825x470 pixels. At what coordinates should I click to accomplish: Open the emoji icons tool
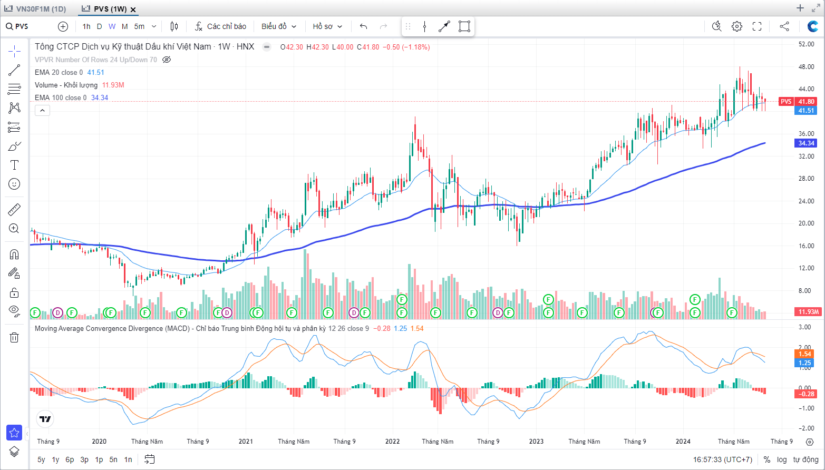pyautogui.click(x=14, y=184)
